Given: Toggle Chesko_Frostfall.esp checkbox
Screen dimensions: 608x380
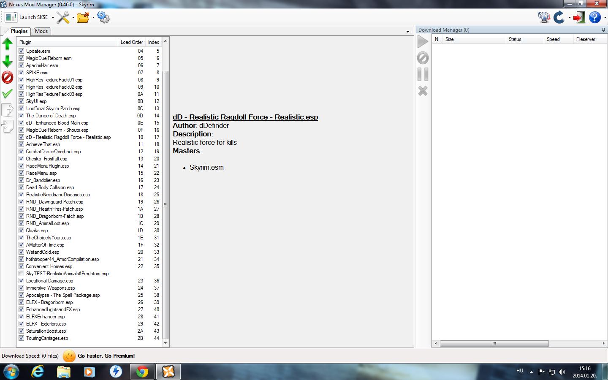Looking at the screenshot, I should coord(22,159).
